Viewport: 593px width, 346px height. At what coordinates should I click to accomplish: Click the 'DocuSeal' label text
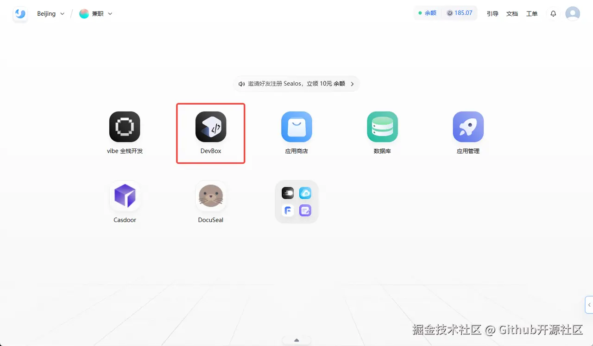click(211, 220)
